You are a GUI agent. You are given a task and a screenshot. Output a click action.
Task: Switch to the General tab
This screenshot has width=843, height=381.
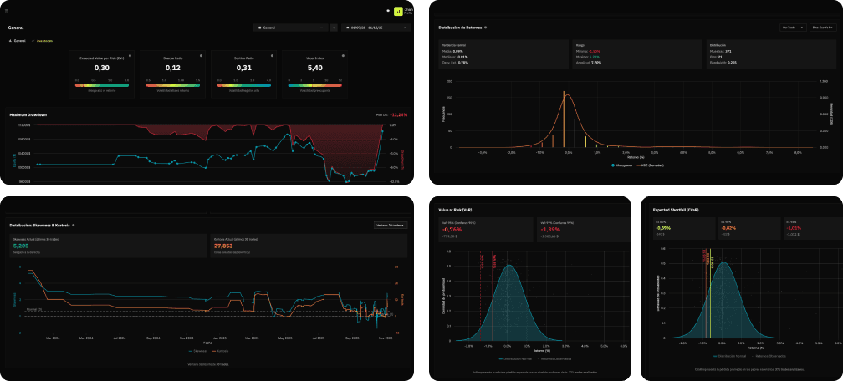pyautogui.click(x=18, y=40)
